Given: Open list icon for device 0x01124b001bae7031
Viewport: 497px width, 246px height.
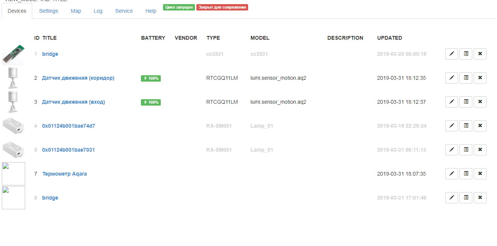Looking at the screenshot, I should coord(466,150).
